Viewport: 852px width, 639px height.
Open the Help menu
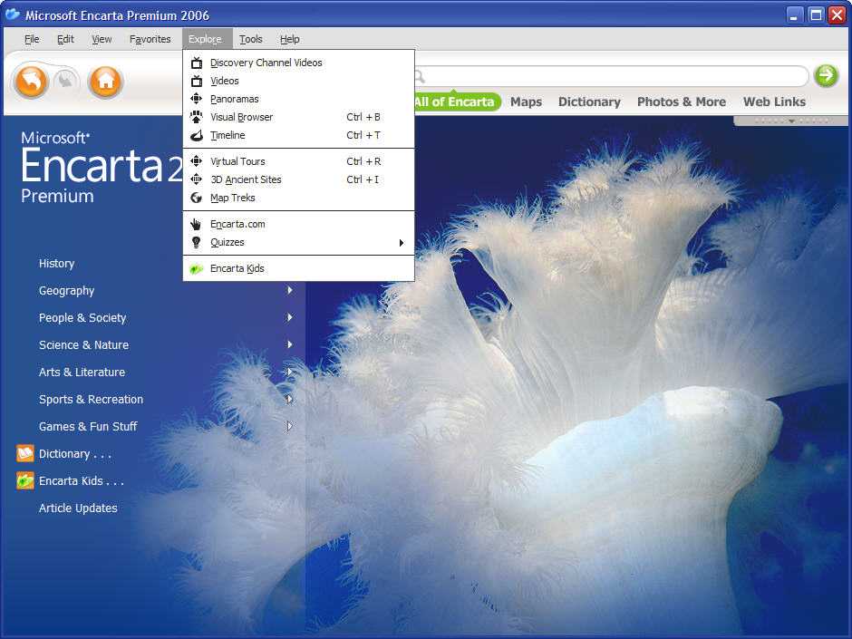(x=290, y=39)
